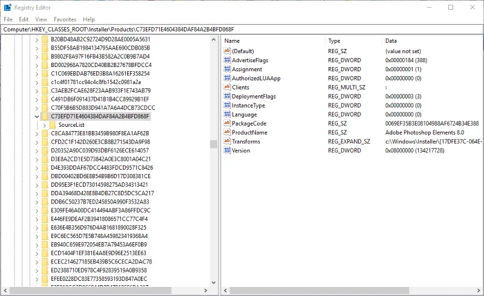Click the (Default) string value icon
This screenshot has height=296, width=484.
[227, 51]
